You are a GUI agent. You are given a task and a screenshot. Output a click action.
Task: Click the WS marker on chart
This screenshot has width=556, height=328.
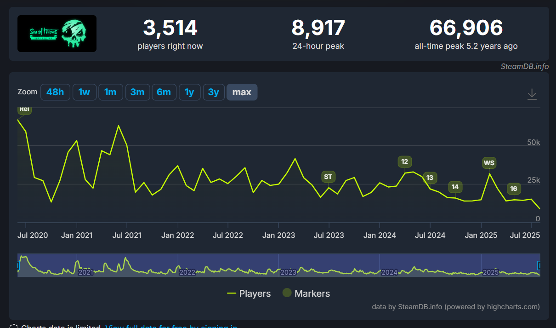tap(489, 163)
